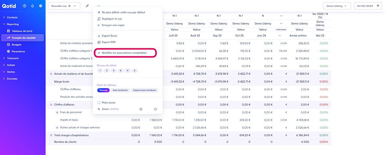The image size is (385, 155).
Task: Click the date field 14/05/2024
Action: (x=368, y=6)
